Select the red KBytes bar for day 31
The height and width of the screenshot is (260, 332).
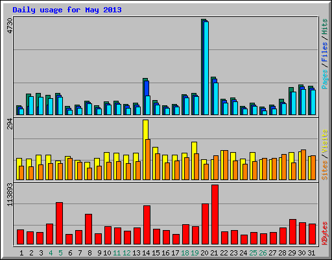(313, 234)
